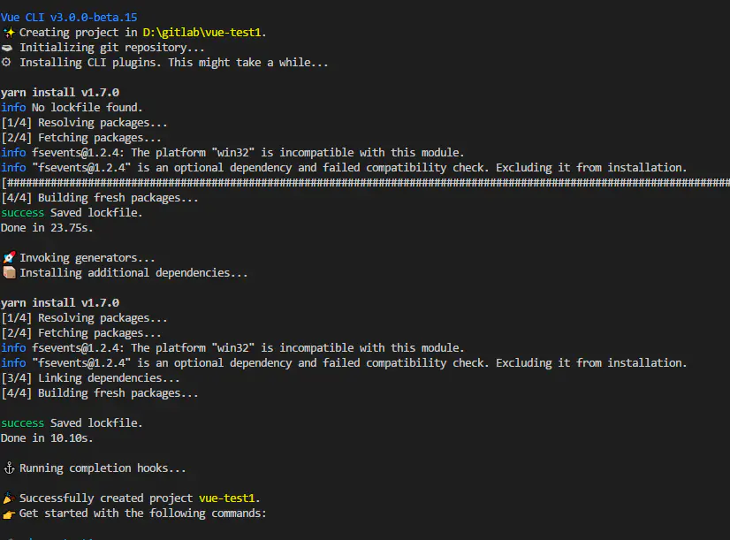
Task: Click the sparkle emoji before Creating project
Action: (9, 33)
